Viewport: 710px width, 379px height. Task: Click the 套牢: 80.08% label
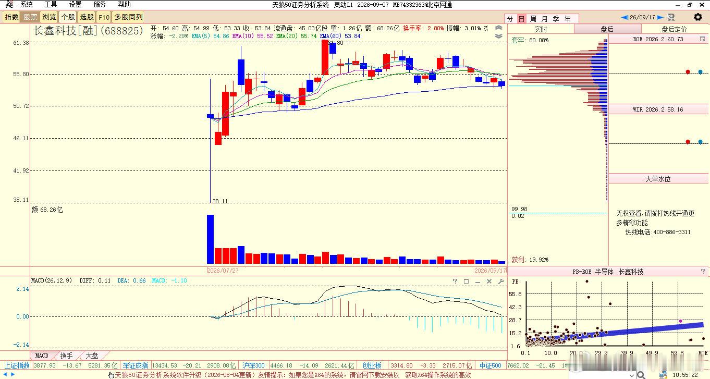[x=530, y=40]
